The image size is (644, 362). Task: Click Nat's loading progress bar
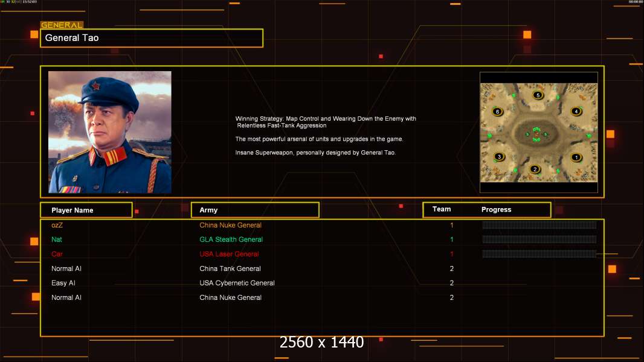[x=539, y=240]
